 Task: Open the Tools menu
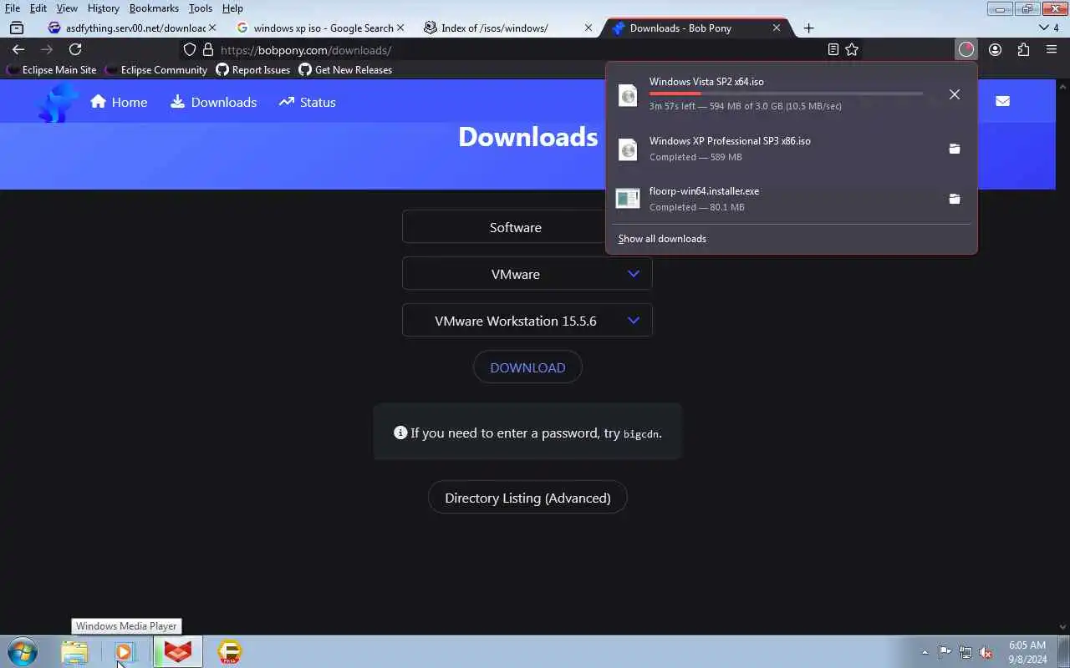pyautogui.click(x=201, y=8)
